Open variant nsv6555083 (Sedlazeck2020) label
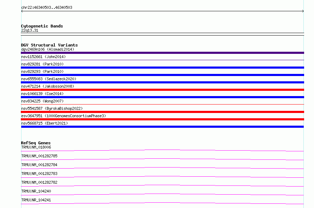 [49, 79]
